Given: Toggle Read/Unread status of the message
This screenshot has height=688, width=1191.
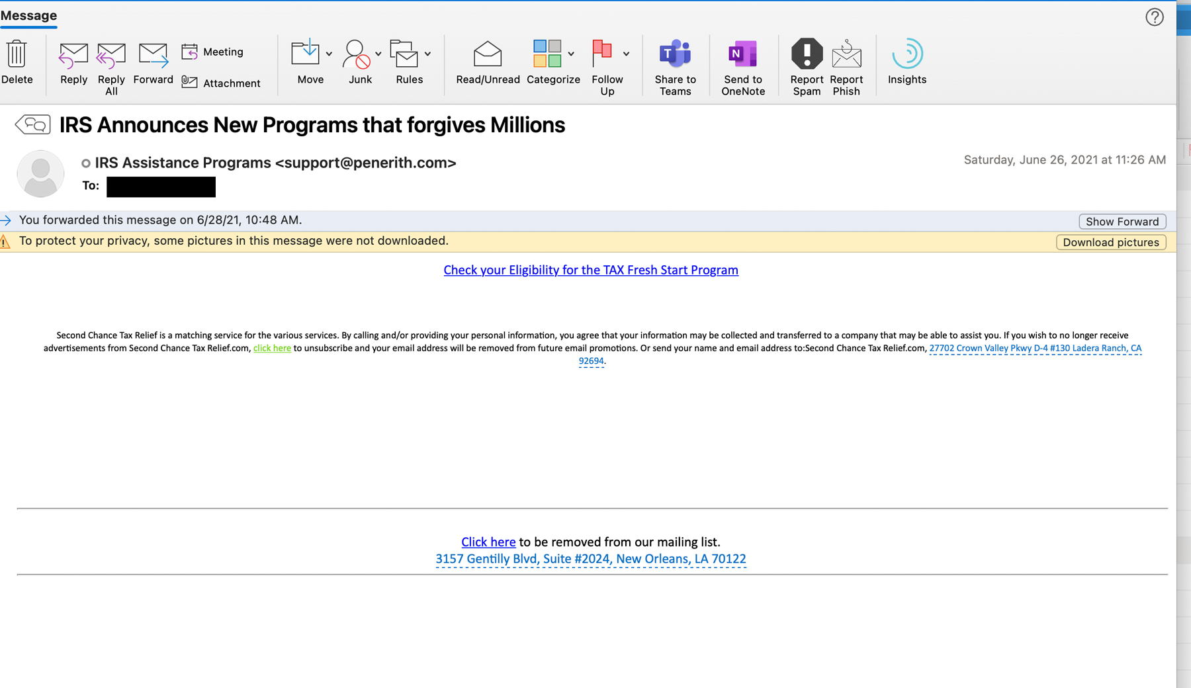Looking at the screenshot, I should (x=488, y=64).
